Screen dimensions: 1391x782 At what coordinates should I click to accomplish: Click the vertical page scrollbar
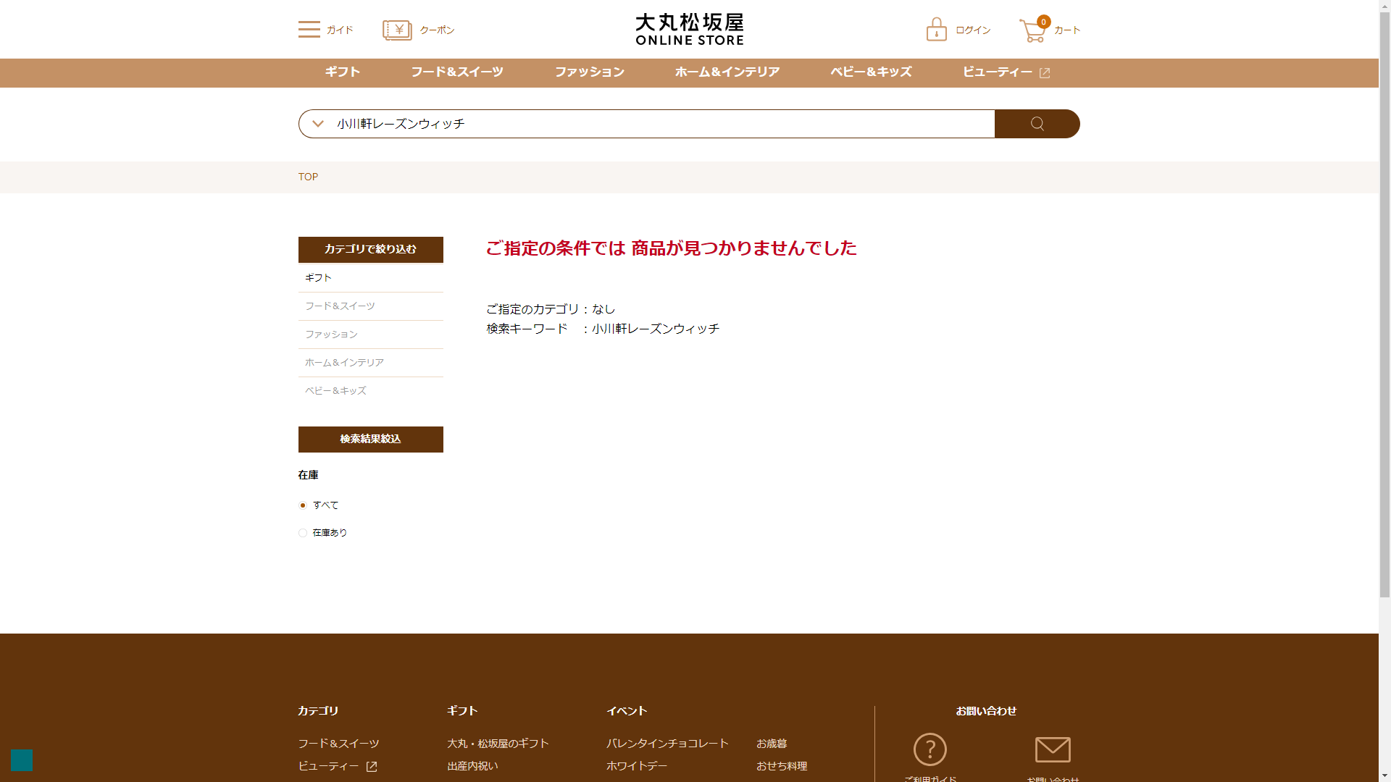pyautogui.click(x=1384, y=304)
